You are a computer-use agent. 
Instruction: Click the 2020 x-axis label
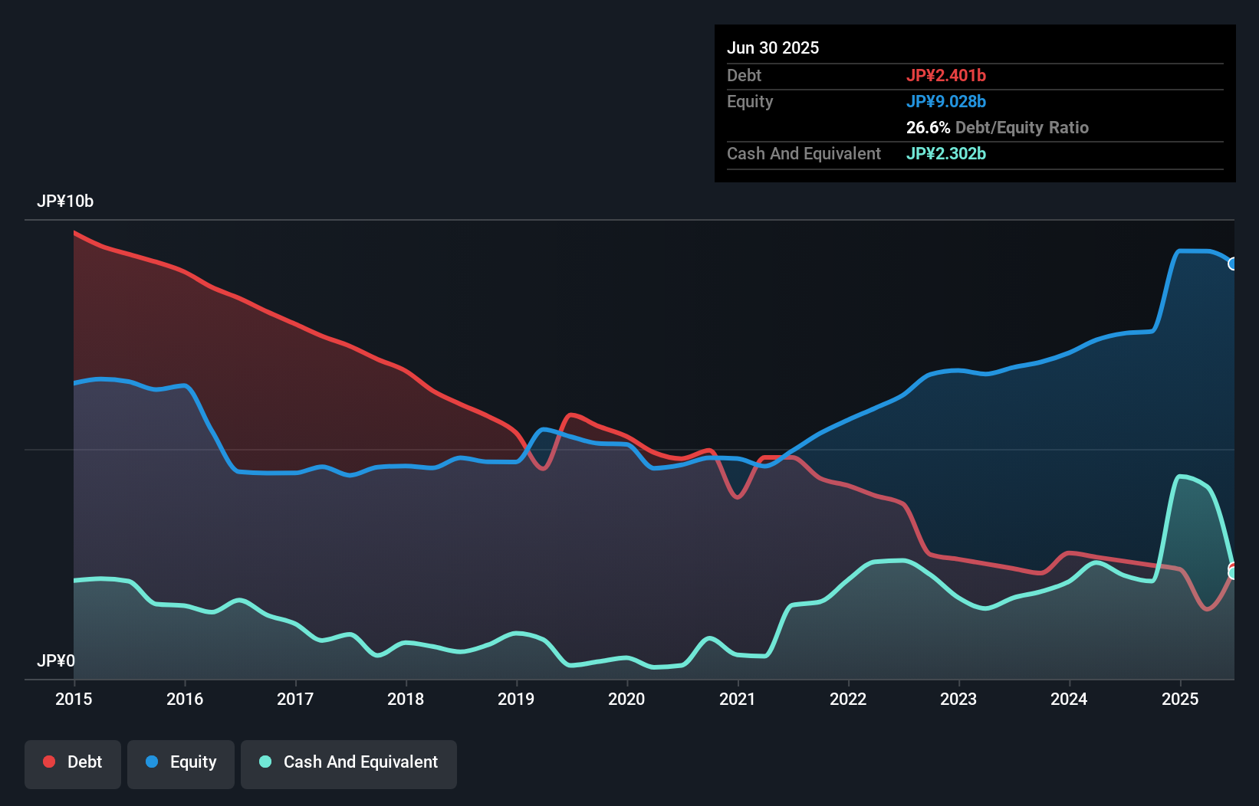point(626,699)
